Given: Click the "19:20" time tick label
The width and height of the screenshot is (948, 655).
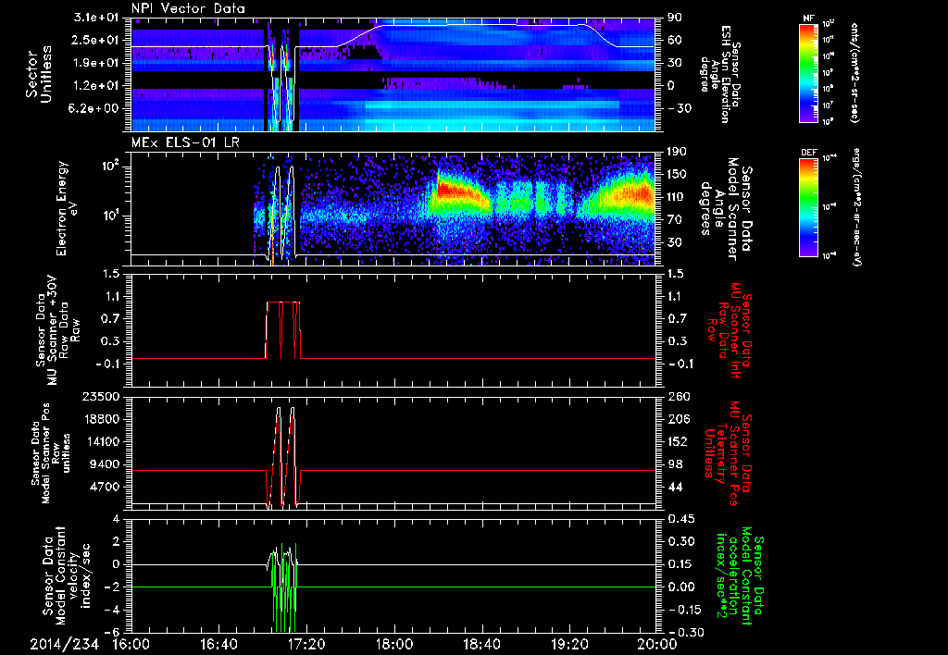Looking at the screenshot, I should click(569, 645).
